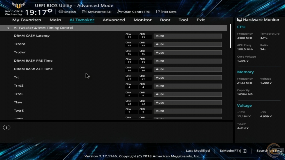This screenshot has height=160, width=285.
Task: Click the DRAM CAS# Latency label
Action: [32, 36]
